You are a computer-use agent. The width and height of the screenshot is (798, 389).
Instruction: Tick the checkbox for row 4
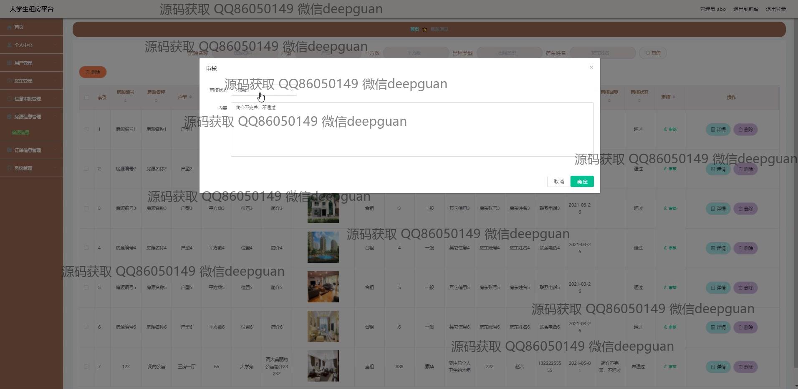tap(86, 248)
